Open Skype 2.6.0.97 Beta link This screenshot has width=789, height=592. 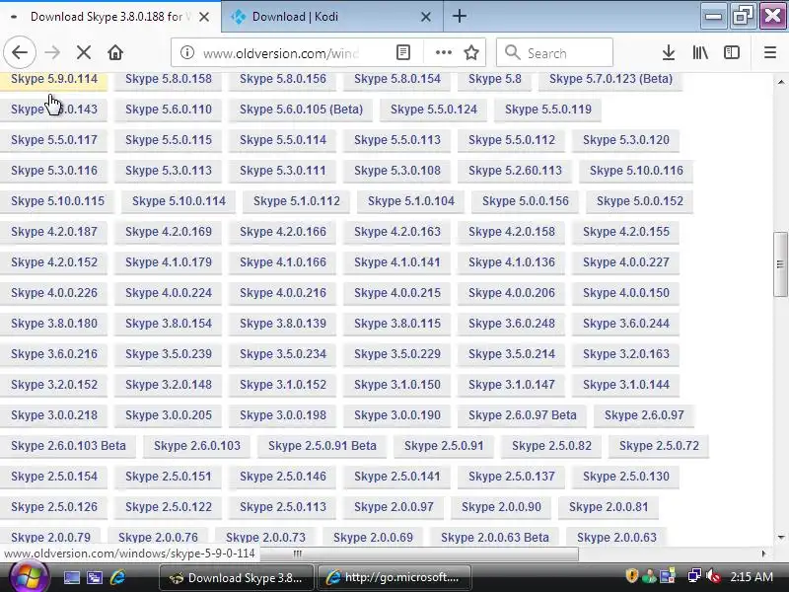(523, 415)
